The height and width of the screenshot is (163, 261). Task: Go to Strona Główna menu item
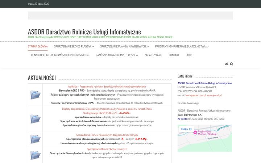pos(38,46)
